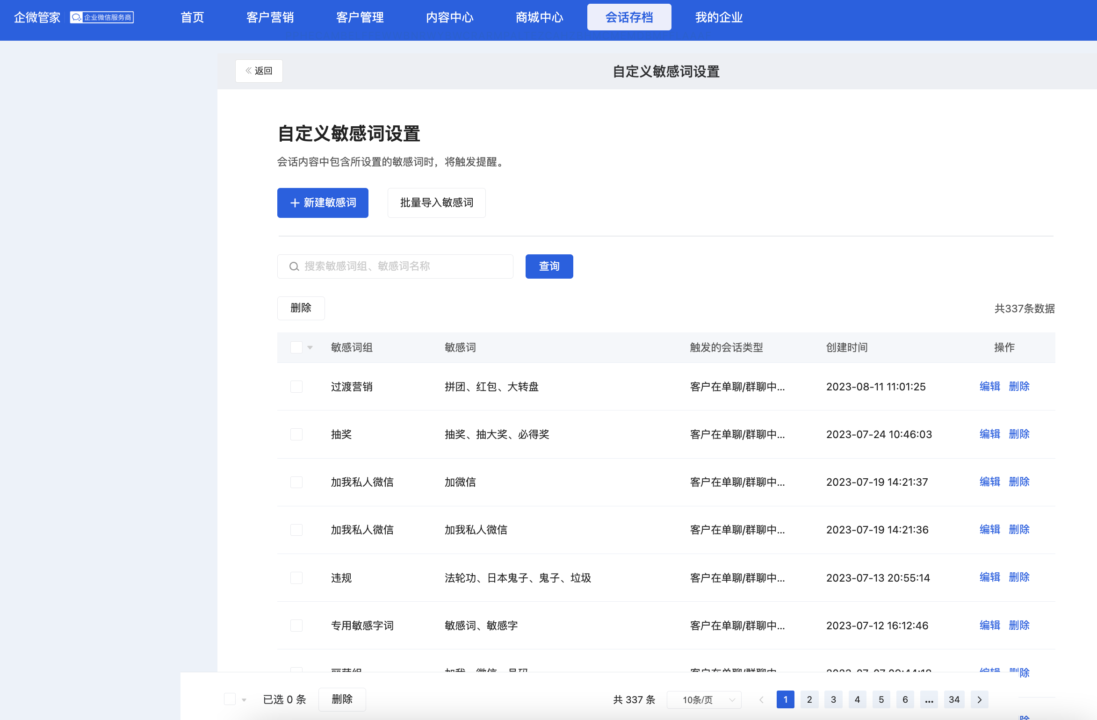The width and height of the screenshot is (1097, 720).
Task: Click the 查询 search button
Action: [549, 266]
